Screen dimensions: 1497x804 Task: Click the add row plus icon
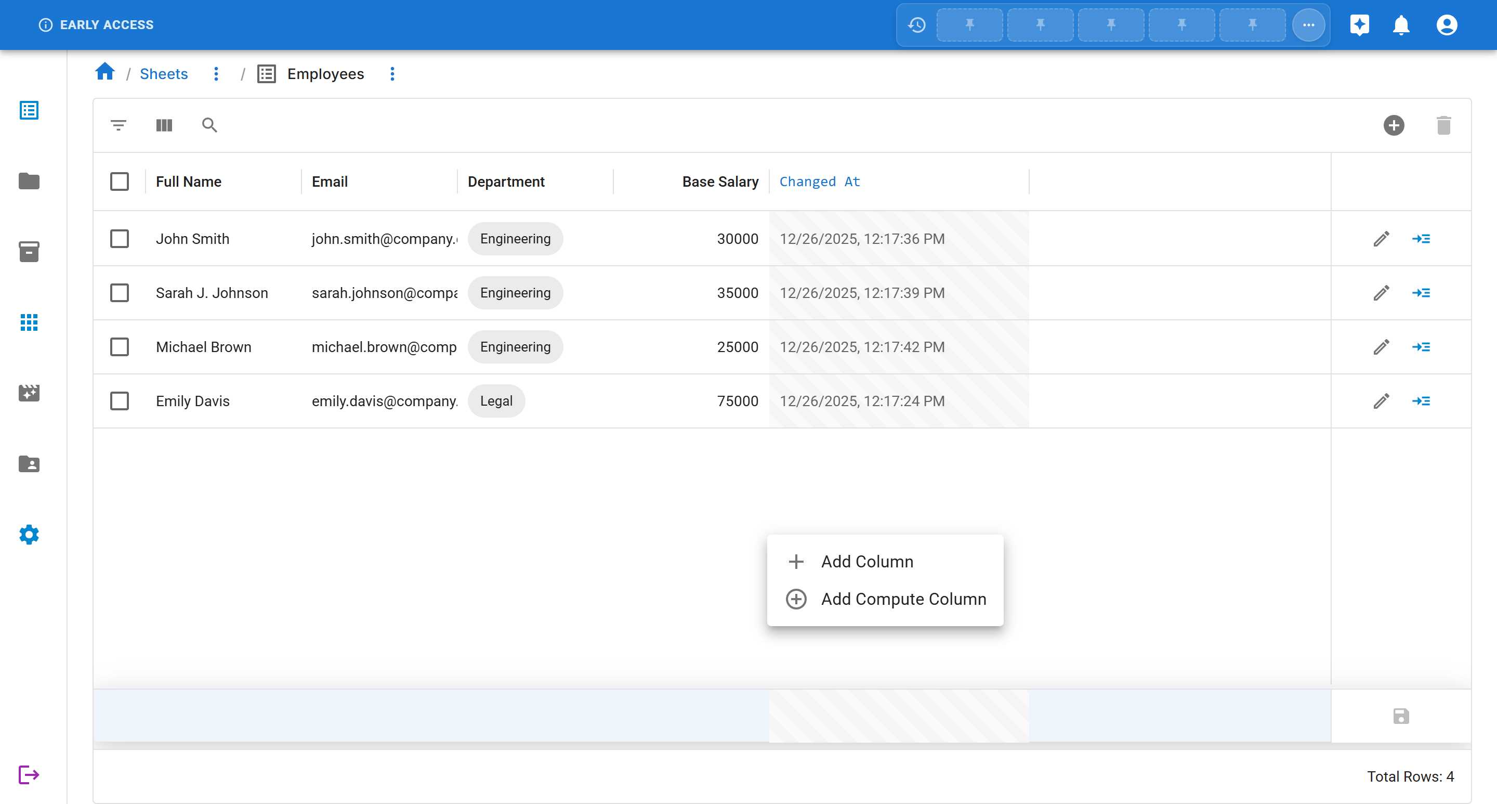(x=1394, y=125)
